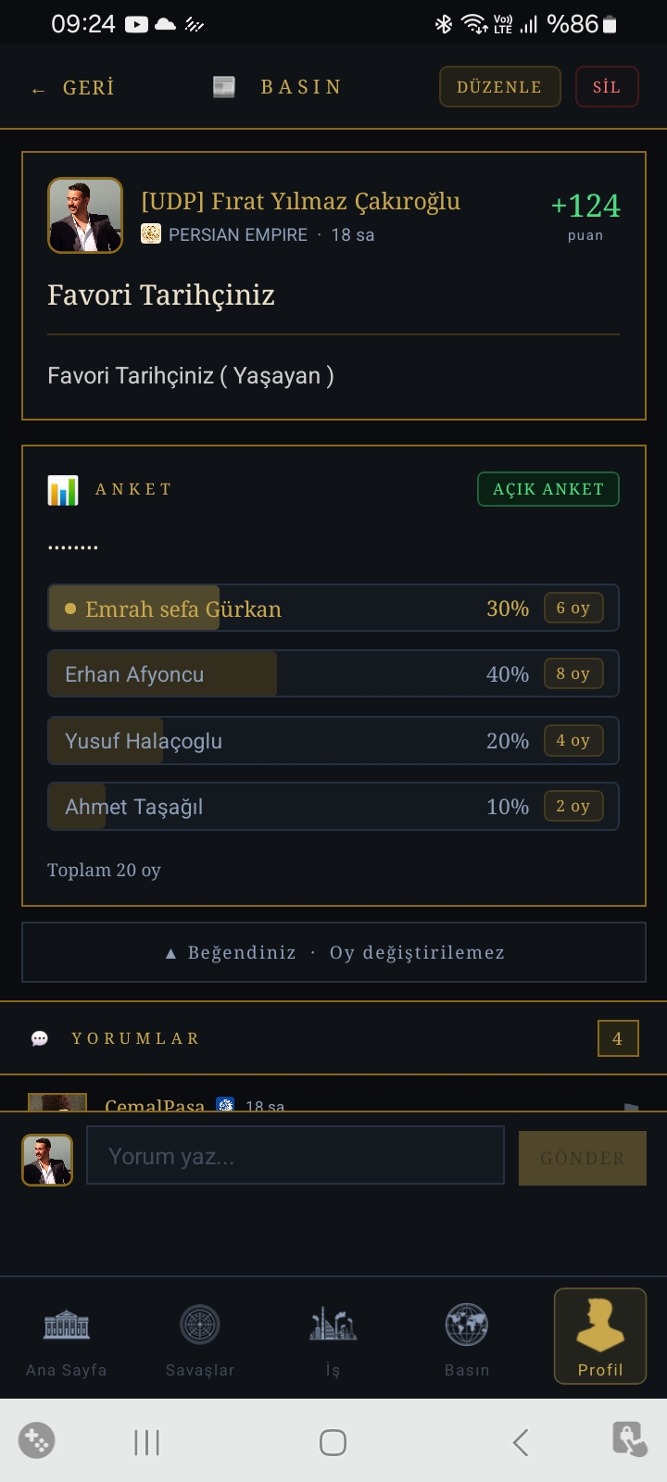Pick the Yusuf Halaçoglu poll option

(333, 741)
